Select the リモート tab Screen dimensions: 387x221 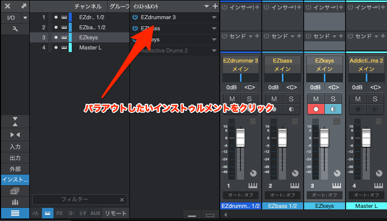116,213
